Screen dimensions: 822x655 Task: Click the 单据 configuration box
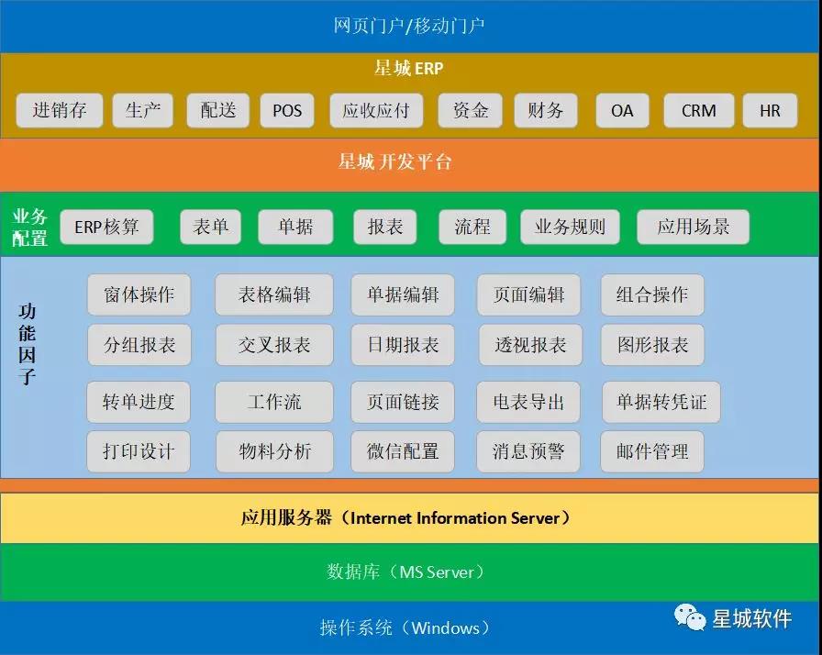pos(295,227)
